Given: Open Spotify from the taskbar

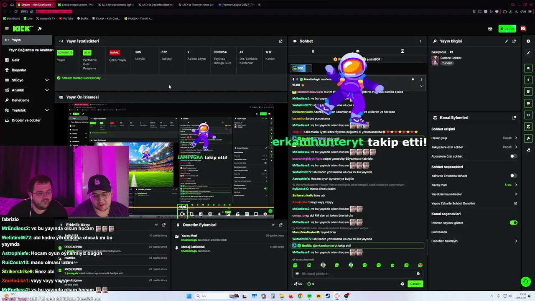Looking at the screenshot, I should pyautogui.click(x=309, y=296).
